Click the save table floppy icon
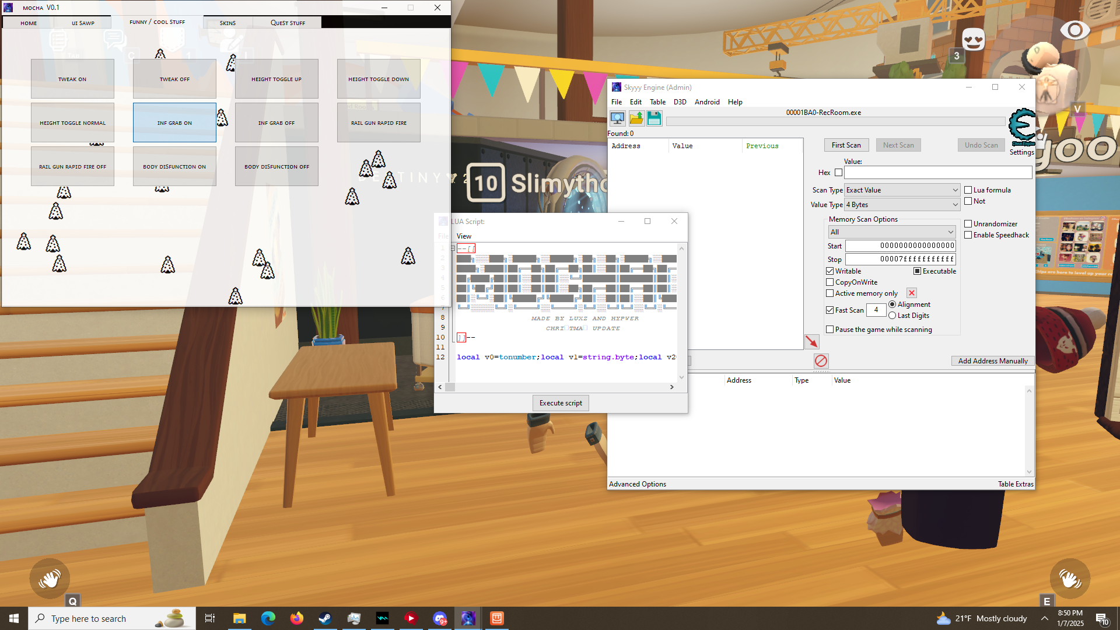The height and width of the screenshot is (630, 1120). click(x=654, y=118)
